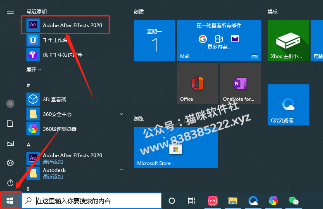Open the Autodesk folder entry
This screenshot has width=323, height=209.
click(x=76, y=173)
